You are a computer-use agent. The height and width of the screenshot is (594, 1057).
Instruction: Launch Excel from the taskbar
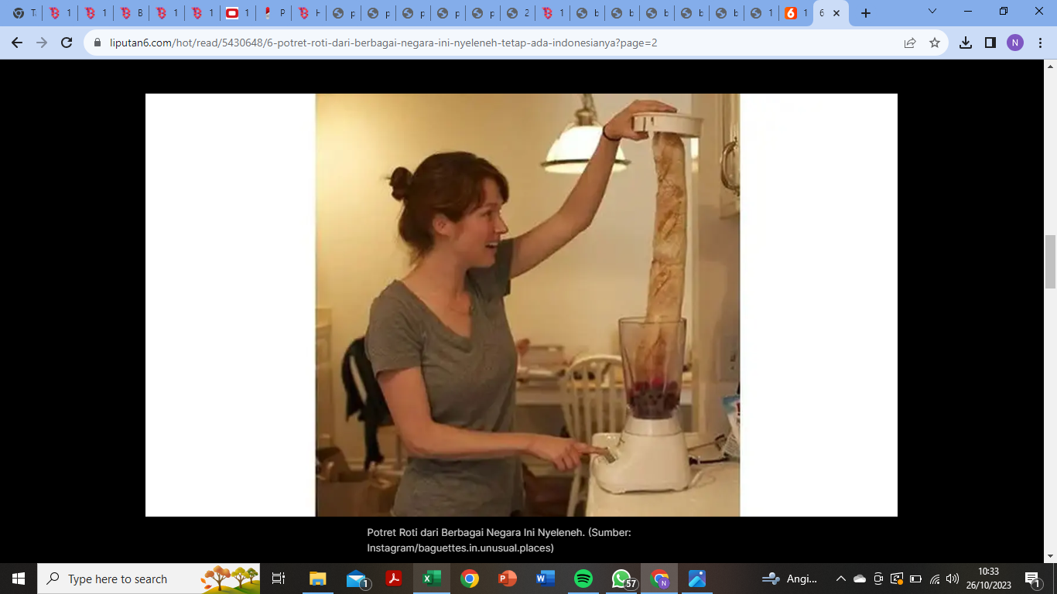431,579
